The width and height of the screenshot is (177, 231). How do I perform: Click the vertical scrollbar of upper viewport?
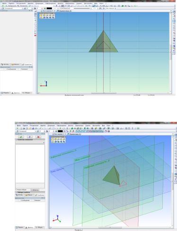(171, 53)
